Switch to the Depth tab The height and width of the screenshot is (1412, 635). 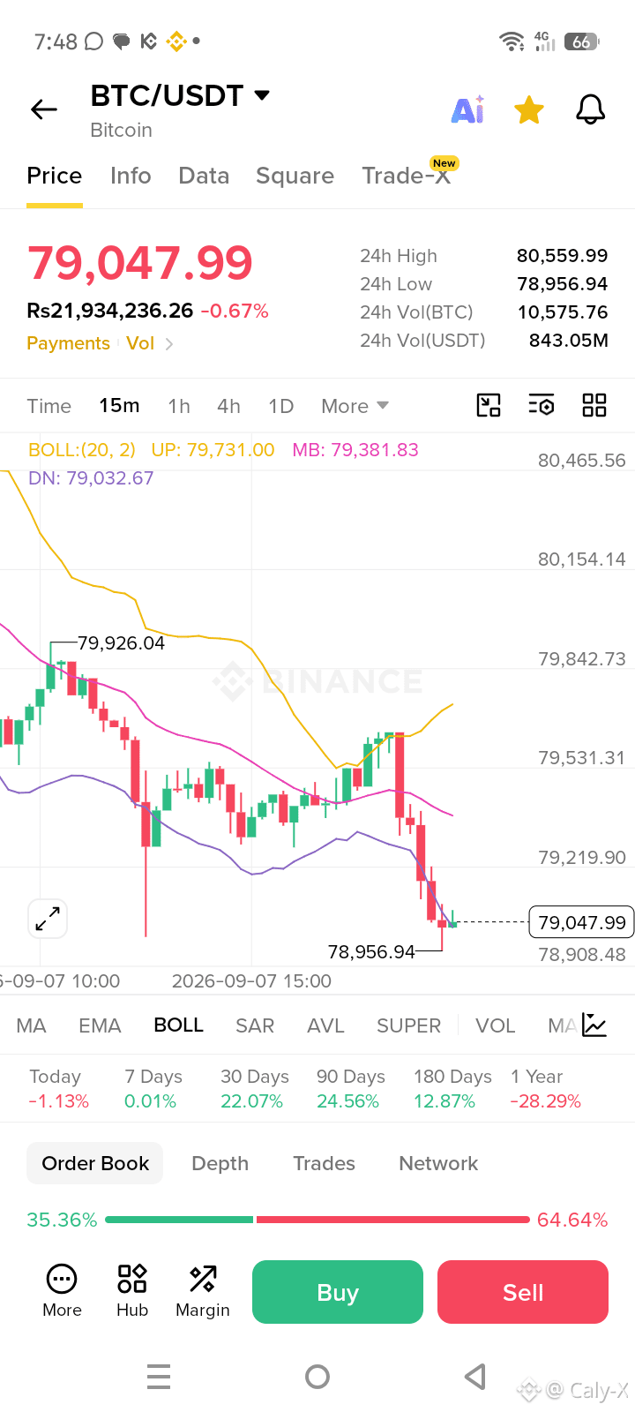point(220,1163)
